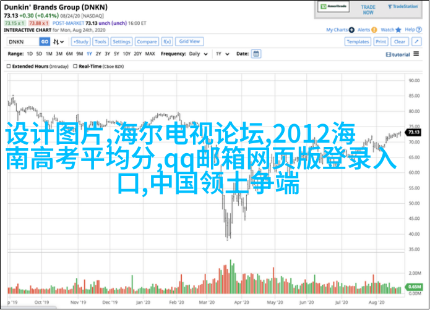The width and height of the screenshot is (430, 310).
Task: Add to Watch list link
Action: click(387, 30)
